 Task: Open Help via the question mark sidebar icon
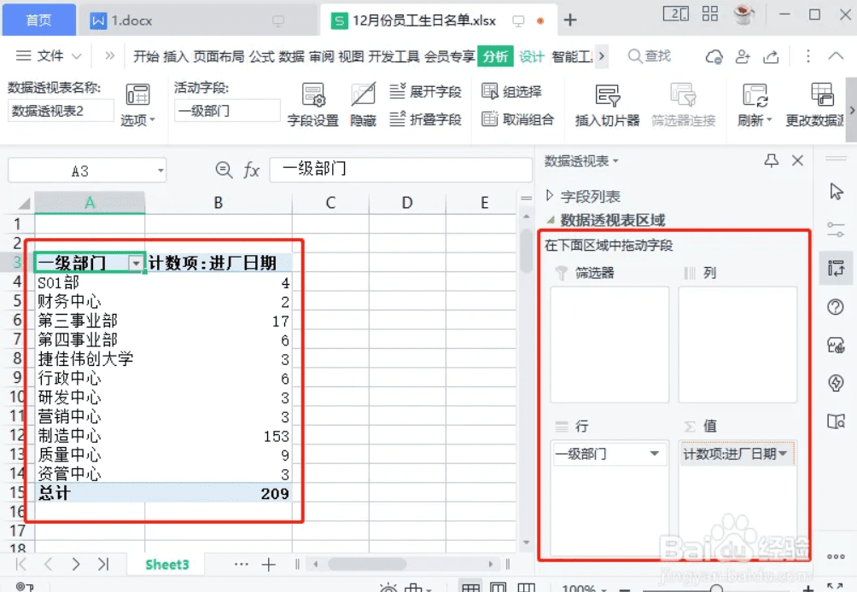[x=835, y=306]
